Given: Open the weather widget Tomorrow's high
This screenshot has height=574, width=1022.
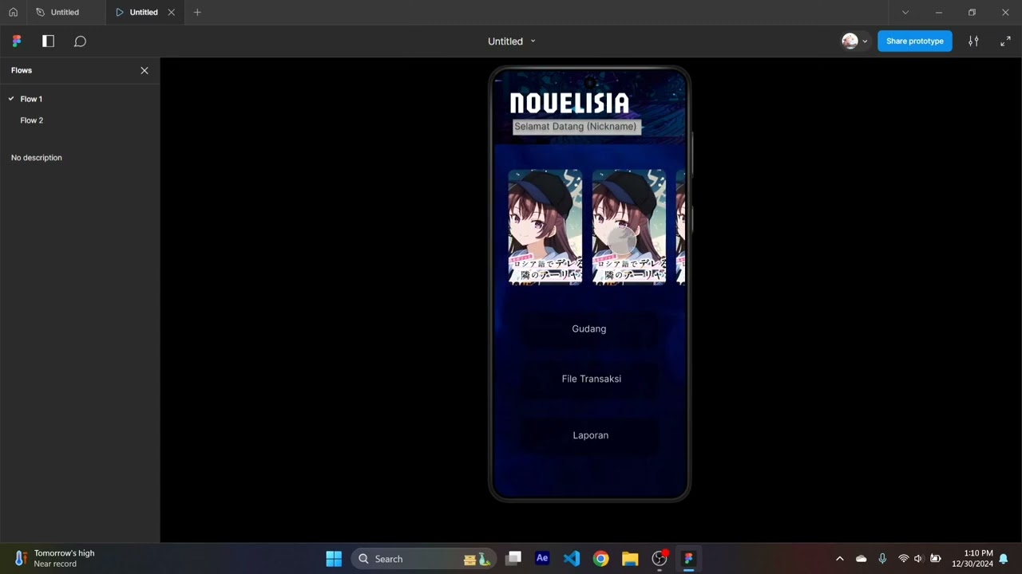Looking at the screenshot, I should 54,559.
